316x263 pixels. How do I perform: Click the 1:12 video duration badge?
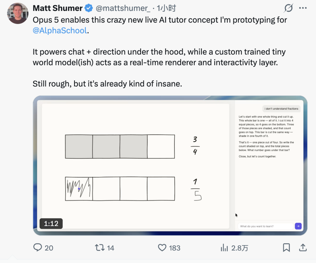[x=51, y=224]
